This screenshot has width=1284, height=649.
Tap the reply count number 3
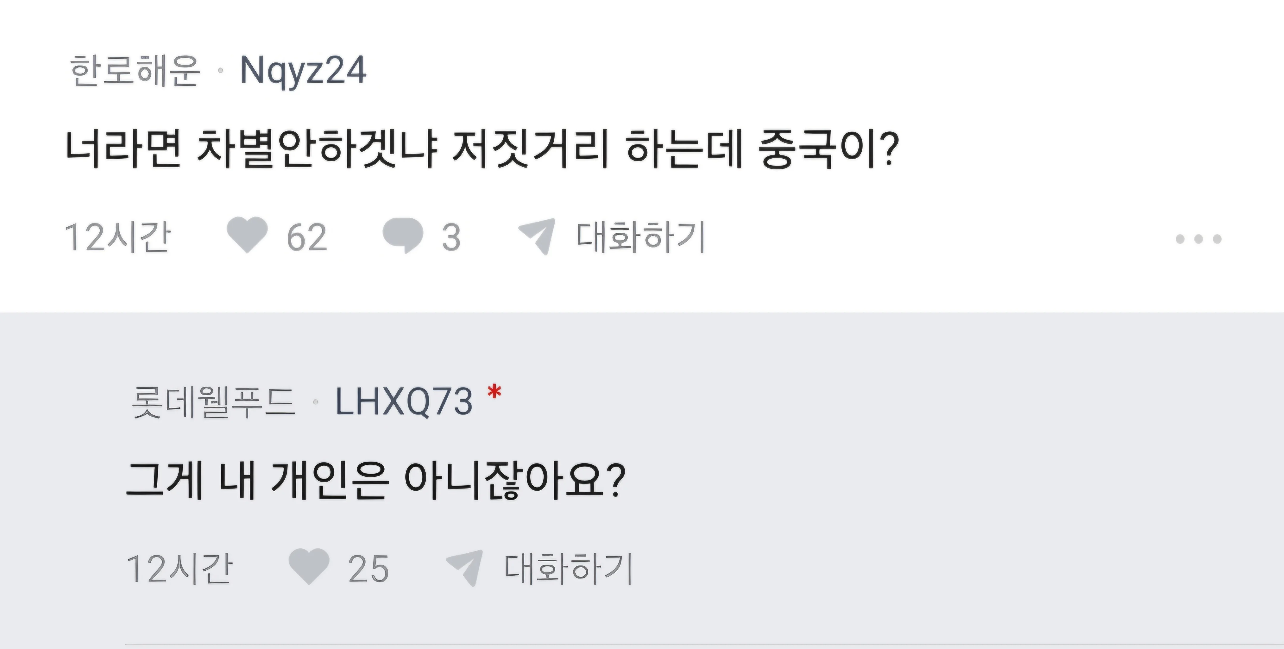[x=451, y=237]
